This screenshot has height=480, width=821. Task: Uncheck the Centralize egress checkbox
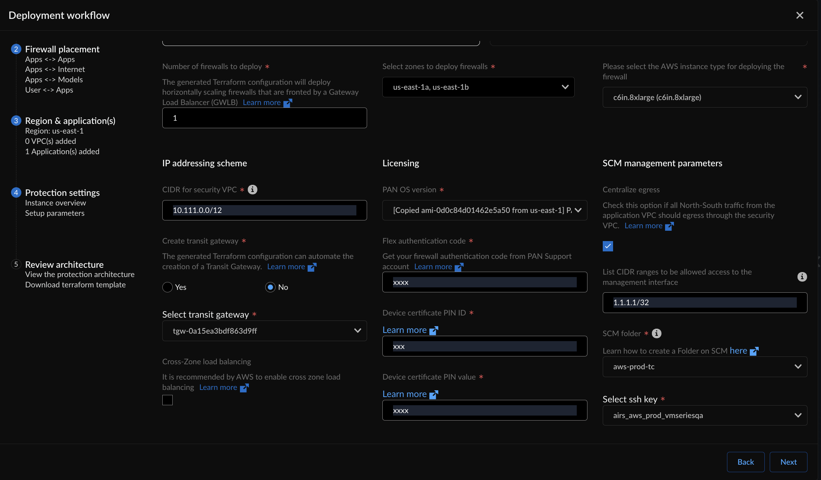point(608,246)
